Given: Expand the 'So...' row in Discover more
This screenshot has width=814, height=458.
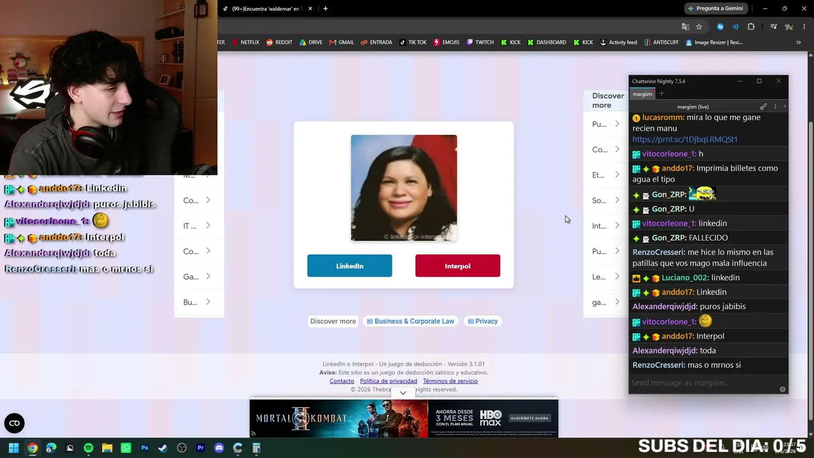Looking at the screenshot, I should click(605, 200).
